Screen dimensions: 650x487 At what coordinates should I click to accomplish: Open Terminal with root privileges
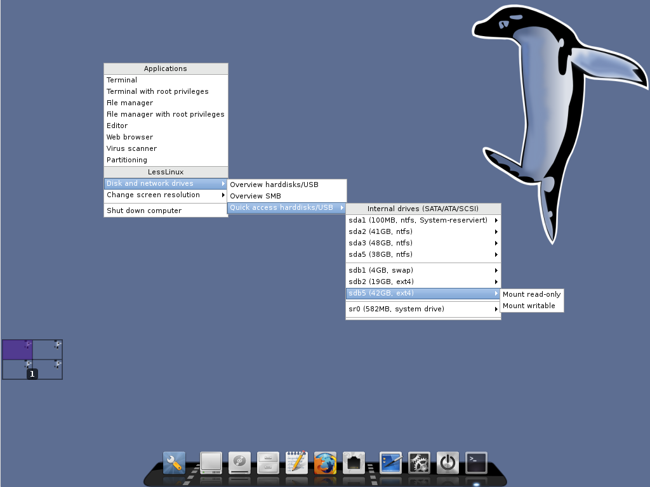(x=157, y=91)
